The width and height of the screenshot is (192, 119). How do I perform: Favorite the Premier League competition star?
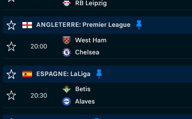click(11, 25)
